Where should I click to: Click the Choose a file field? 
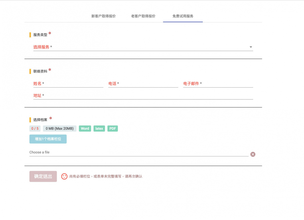point(139,153)
